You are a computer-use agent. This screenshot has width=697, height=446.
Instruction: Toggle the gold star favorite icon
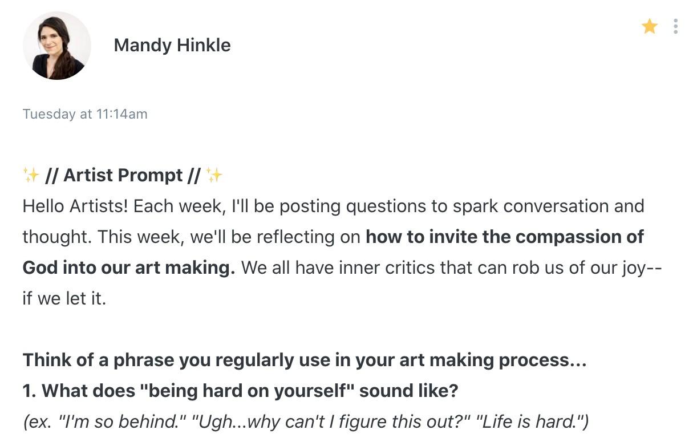(x=650, y=26)
